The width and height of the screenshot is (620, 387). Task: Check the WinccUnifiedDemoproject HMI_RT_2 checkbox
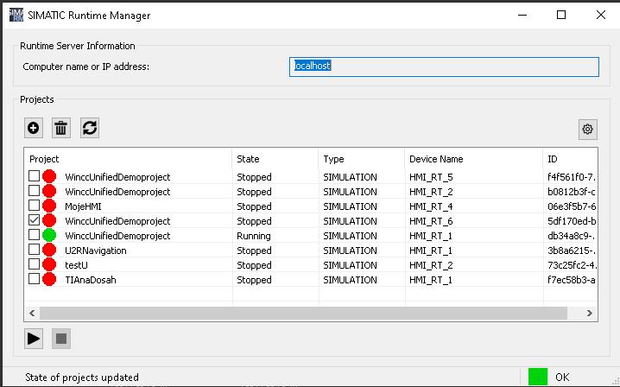coord(35,190)
